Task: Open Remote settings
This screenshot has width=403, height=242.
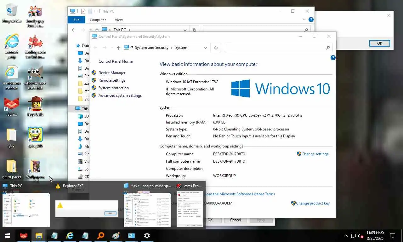Action: click(x=112, y=80)
